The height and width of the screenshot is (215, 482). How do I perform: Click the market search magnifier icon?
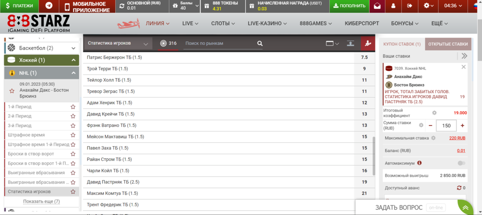click(260, 44)
